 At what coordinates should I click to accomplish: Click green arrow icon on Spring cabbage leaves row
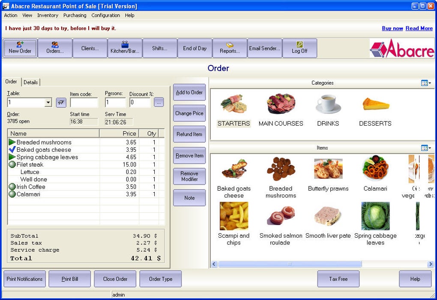point(12,157)
